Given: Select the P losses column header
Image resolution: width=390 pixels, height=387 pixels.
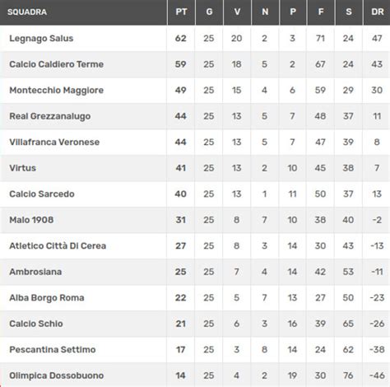Looking at the screenshot, I should click(x=293, y=12).
